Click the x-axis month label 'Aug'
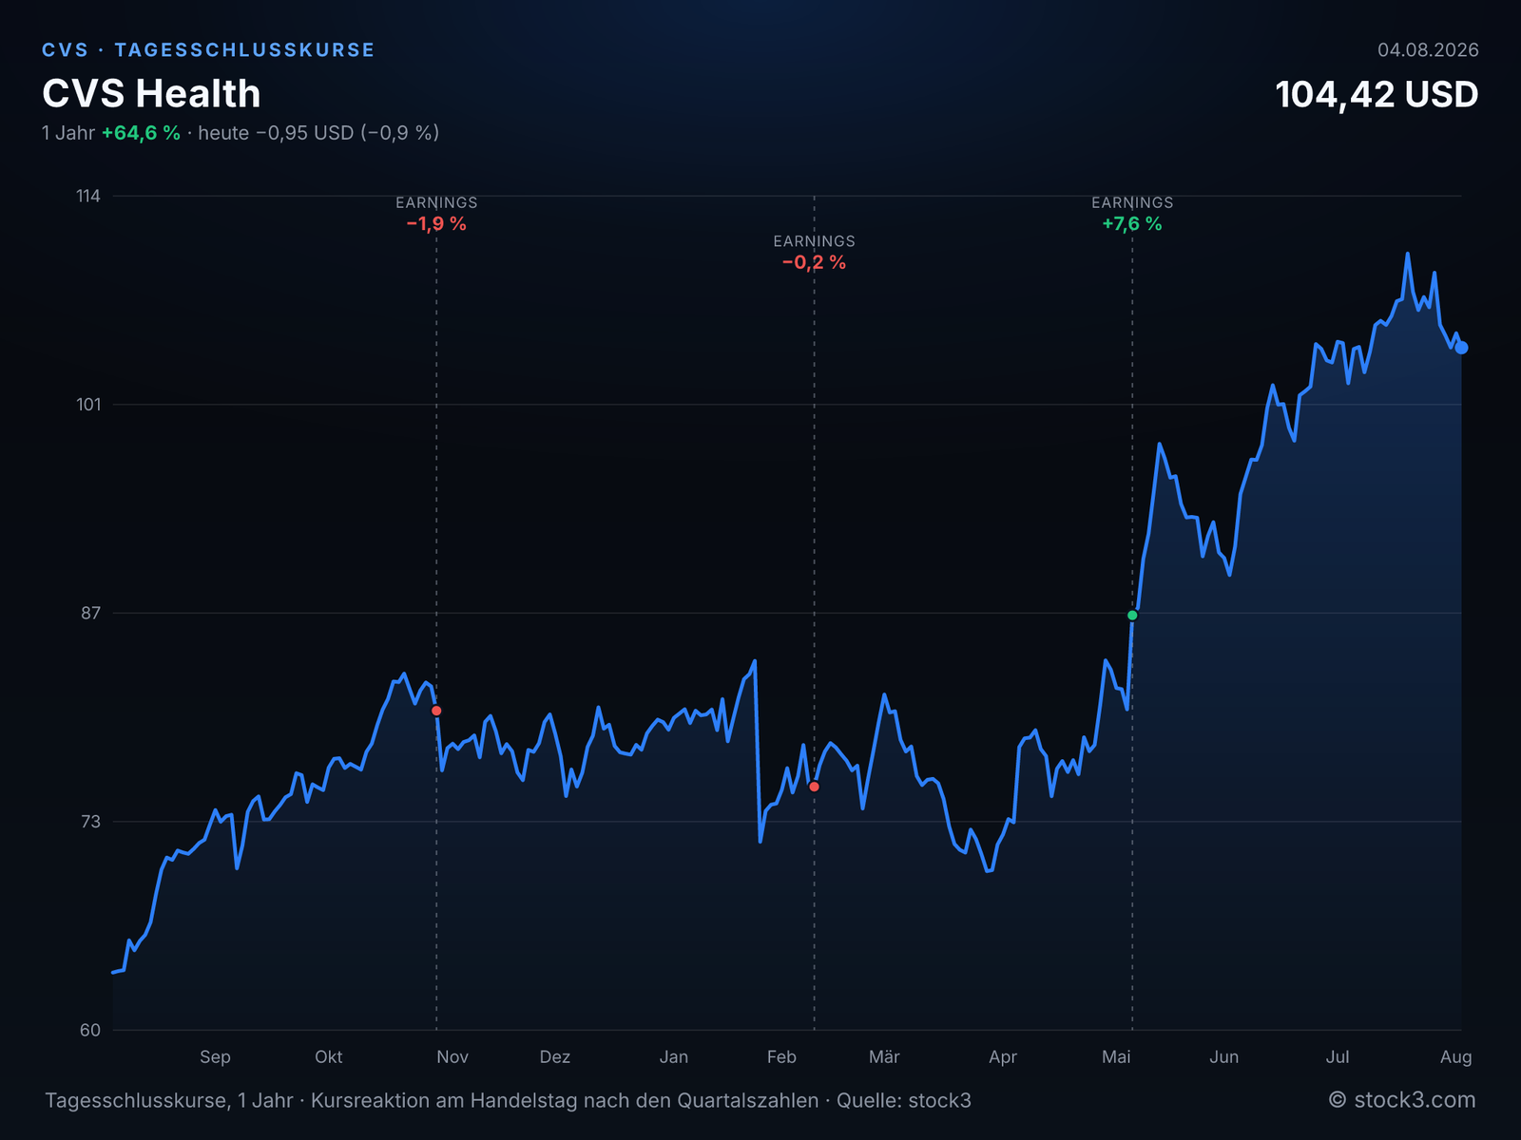1521x1140 pixels. coord(1455,1057)
